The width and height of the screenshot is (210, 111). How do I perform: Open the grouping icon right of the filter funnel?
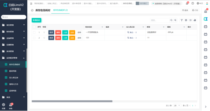(186, 20)
